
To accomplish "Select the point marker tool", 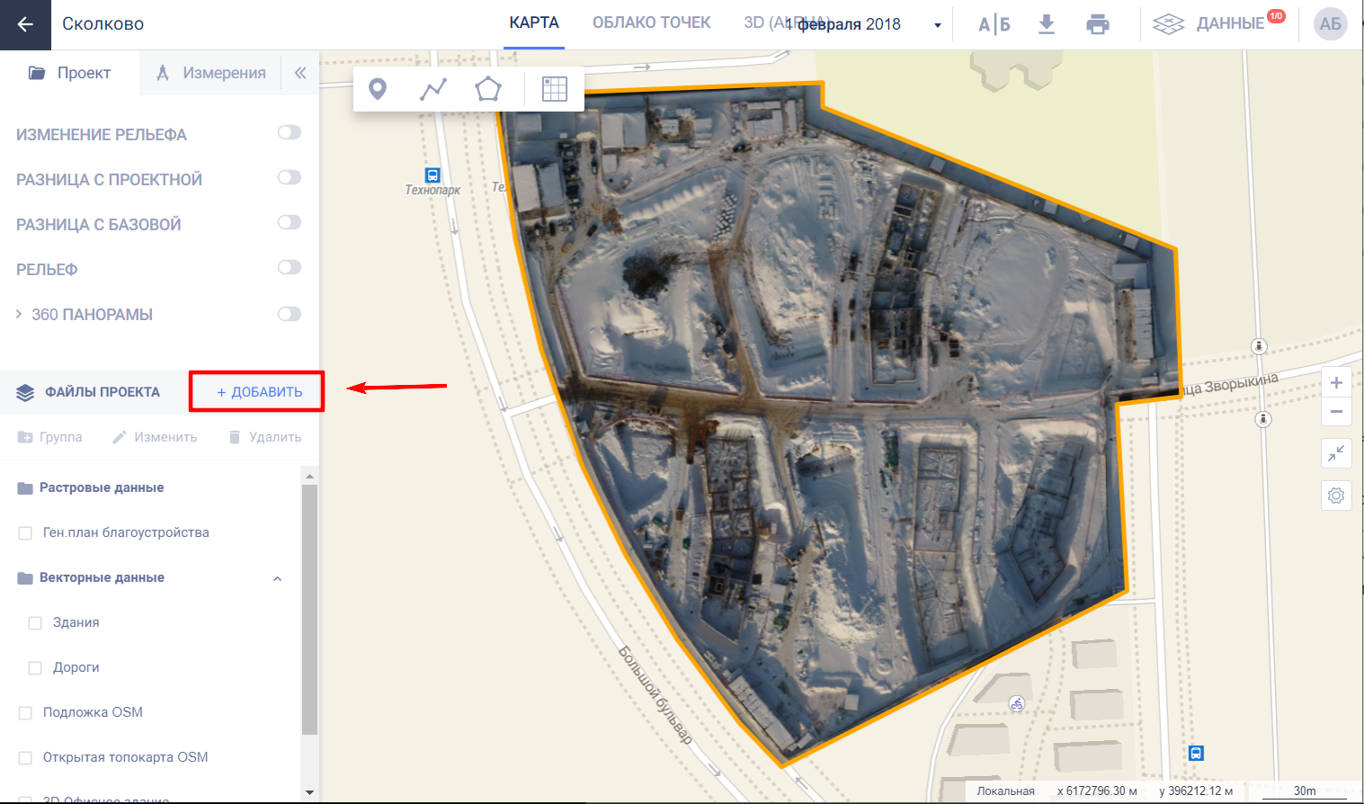I will (x=378, y=89).
